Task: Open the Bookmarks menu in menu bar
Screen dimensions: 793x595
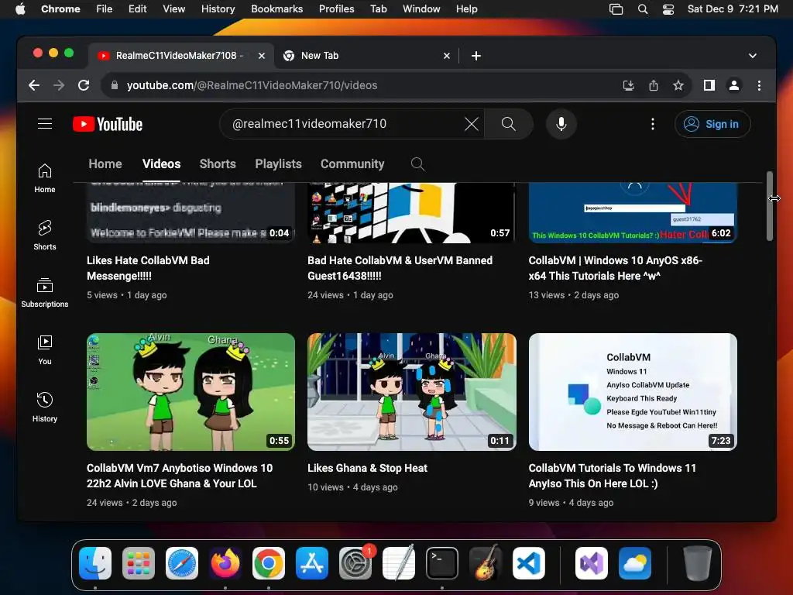Action: click(x=276, y=9)
